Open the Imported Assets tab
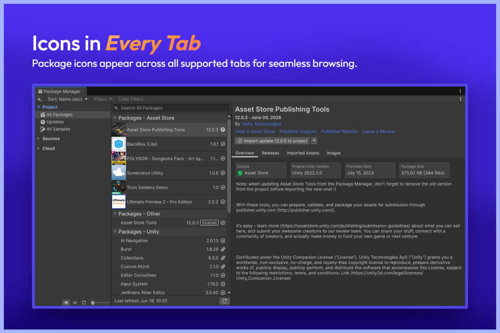Image resolution: width=500 pixels, height=333 pixels. [303, 153]
